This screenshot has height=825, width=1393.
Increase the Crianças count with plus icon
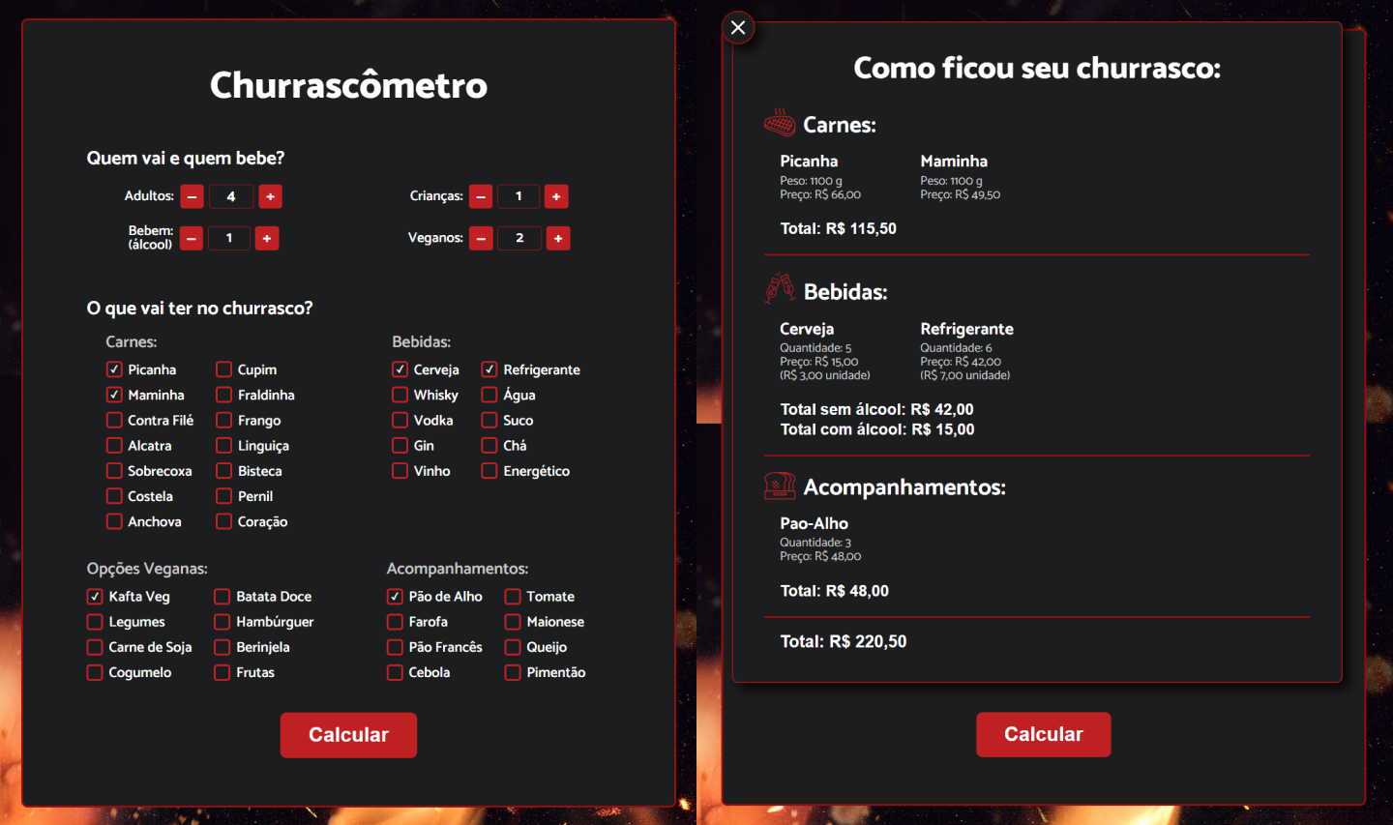tap(556, 195)
